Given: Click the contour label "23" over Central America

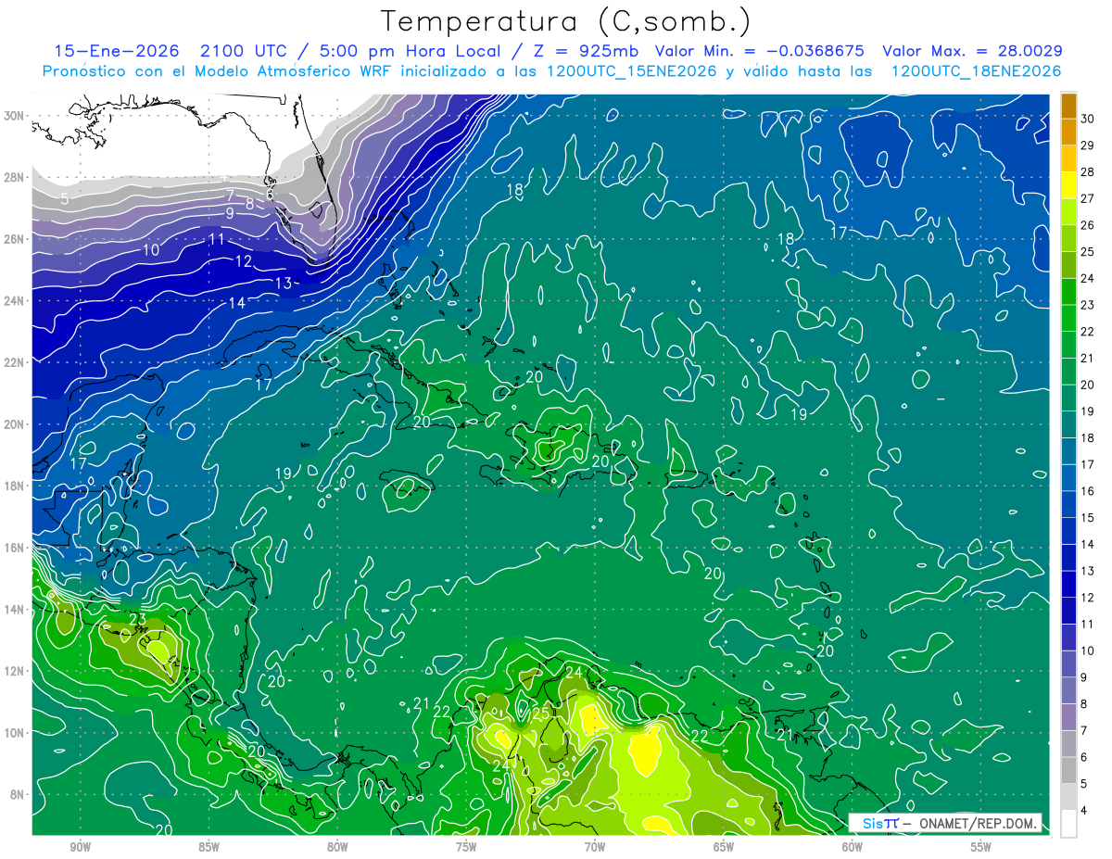Looking at the screenshot, I should click(138, 620).
